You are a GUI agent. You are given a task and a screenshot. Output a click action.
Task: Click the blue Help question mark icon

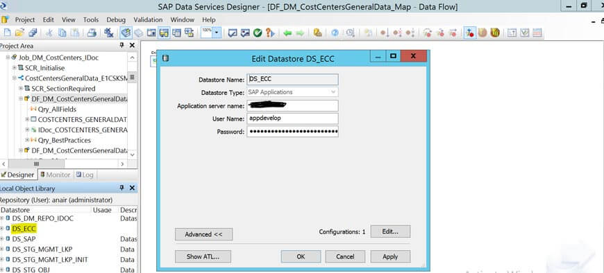pos(335,33)
